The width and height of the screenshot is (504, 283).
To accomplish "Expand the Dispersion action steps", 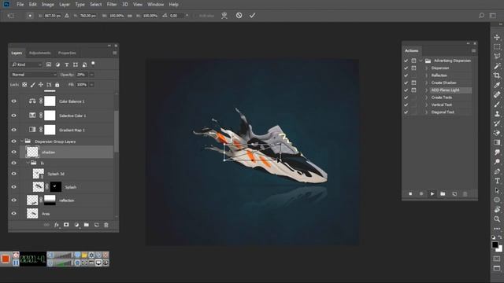I will click(427, 68).
